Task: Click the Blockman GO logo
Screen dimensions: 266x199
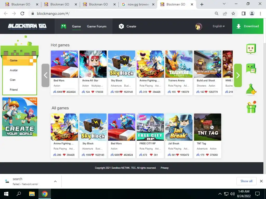Action: click(x=27, y=26)
